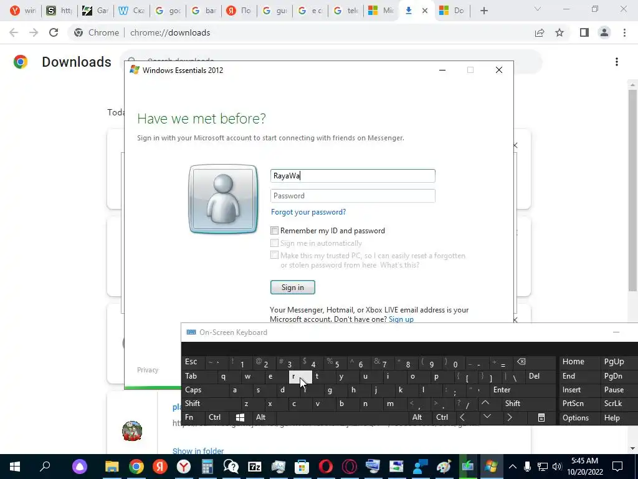The width and height of the screenshot is (638, 479).
Task: Close the active Downloads tab
Action: (425, 11)
